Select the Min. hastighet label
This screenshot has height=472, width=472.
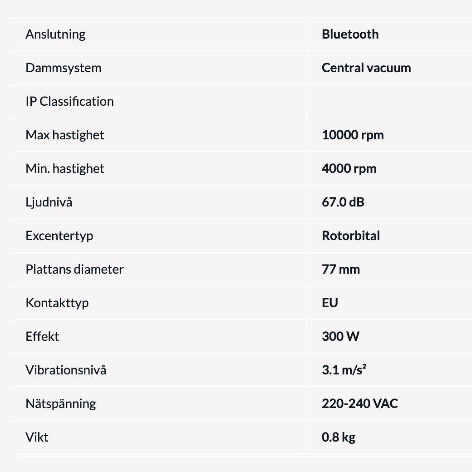[65, 168]
